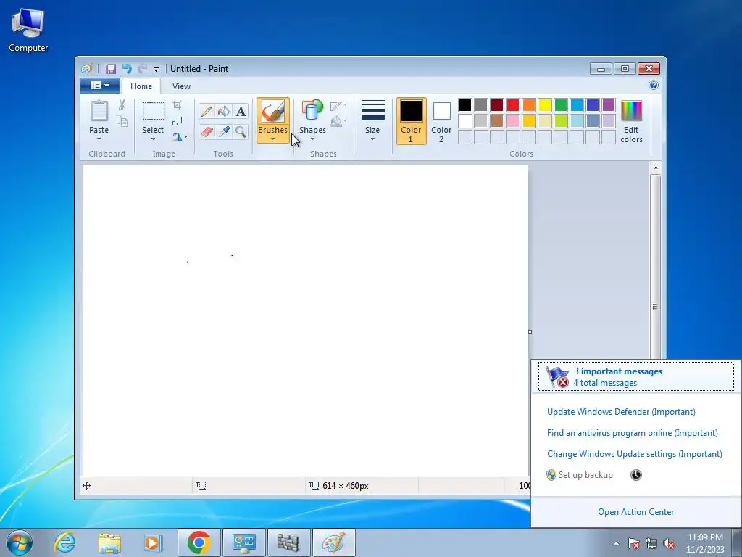Click the Save icon in title bar

pos(111,69)
